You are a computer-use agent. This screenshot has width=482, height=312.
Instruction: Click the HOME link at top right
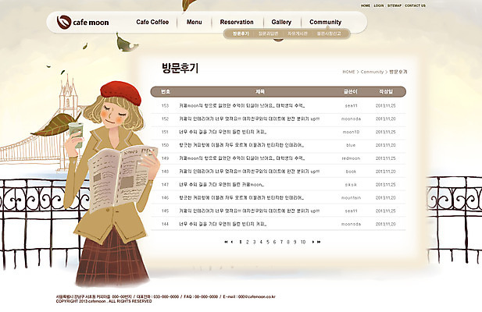click(x=366, y=5)
